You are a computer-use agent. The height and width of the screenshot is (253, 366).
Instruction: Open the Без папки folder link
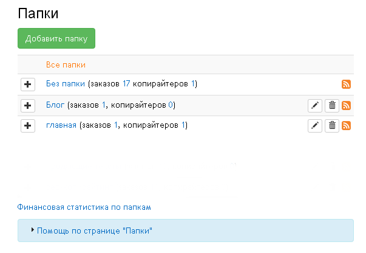[66, 84]
